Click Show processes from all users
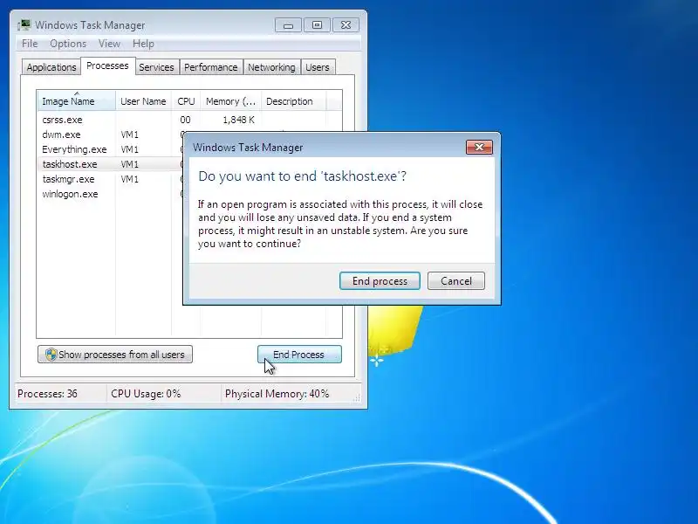Viewport: 698px width, 524px height. 115,355
